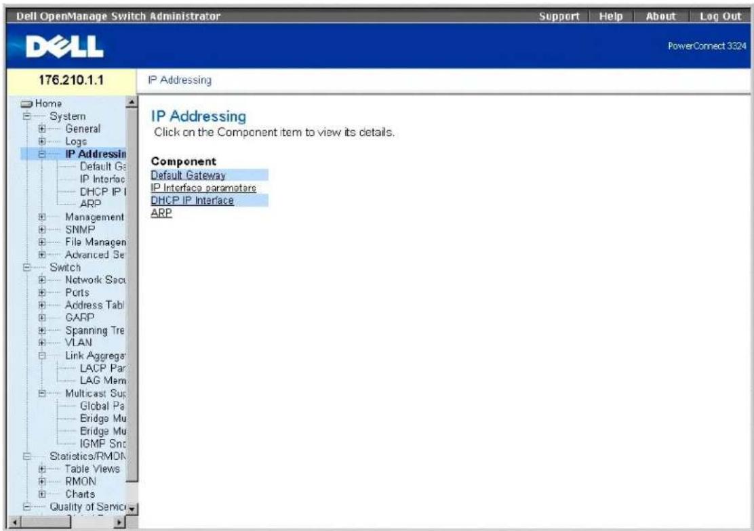The height and width of the screenshot is (531, 754).
Task: Select the highlighted IP Addressing tree item
Action: point(95,154)
